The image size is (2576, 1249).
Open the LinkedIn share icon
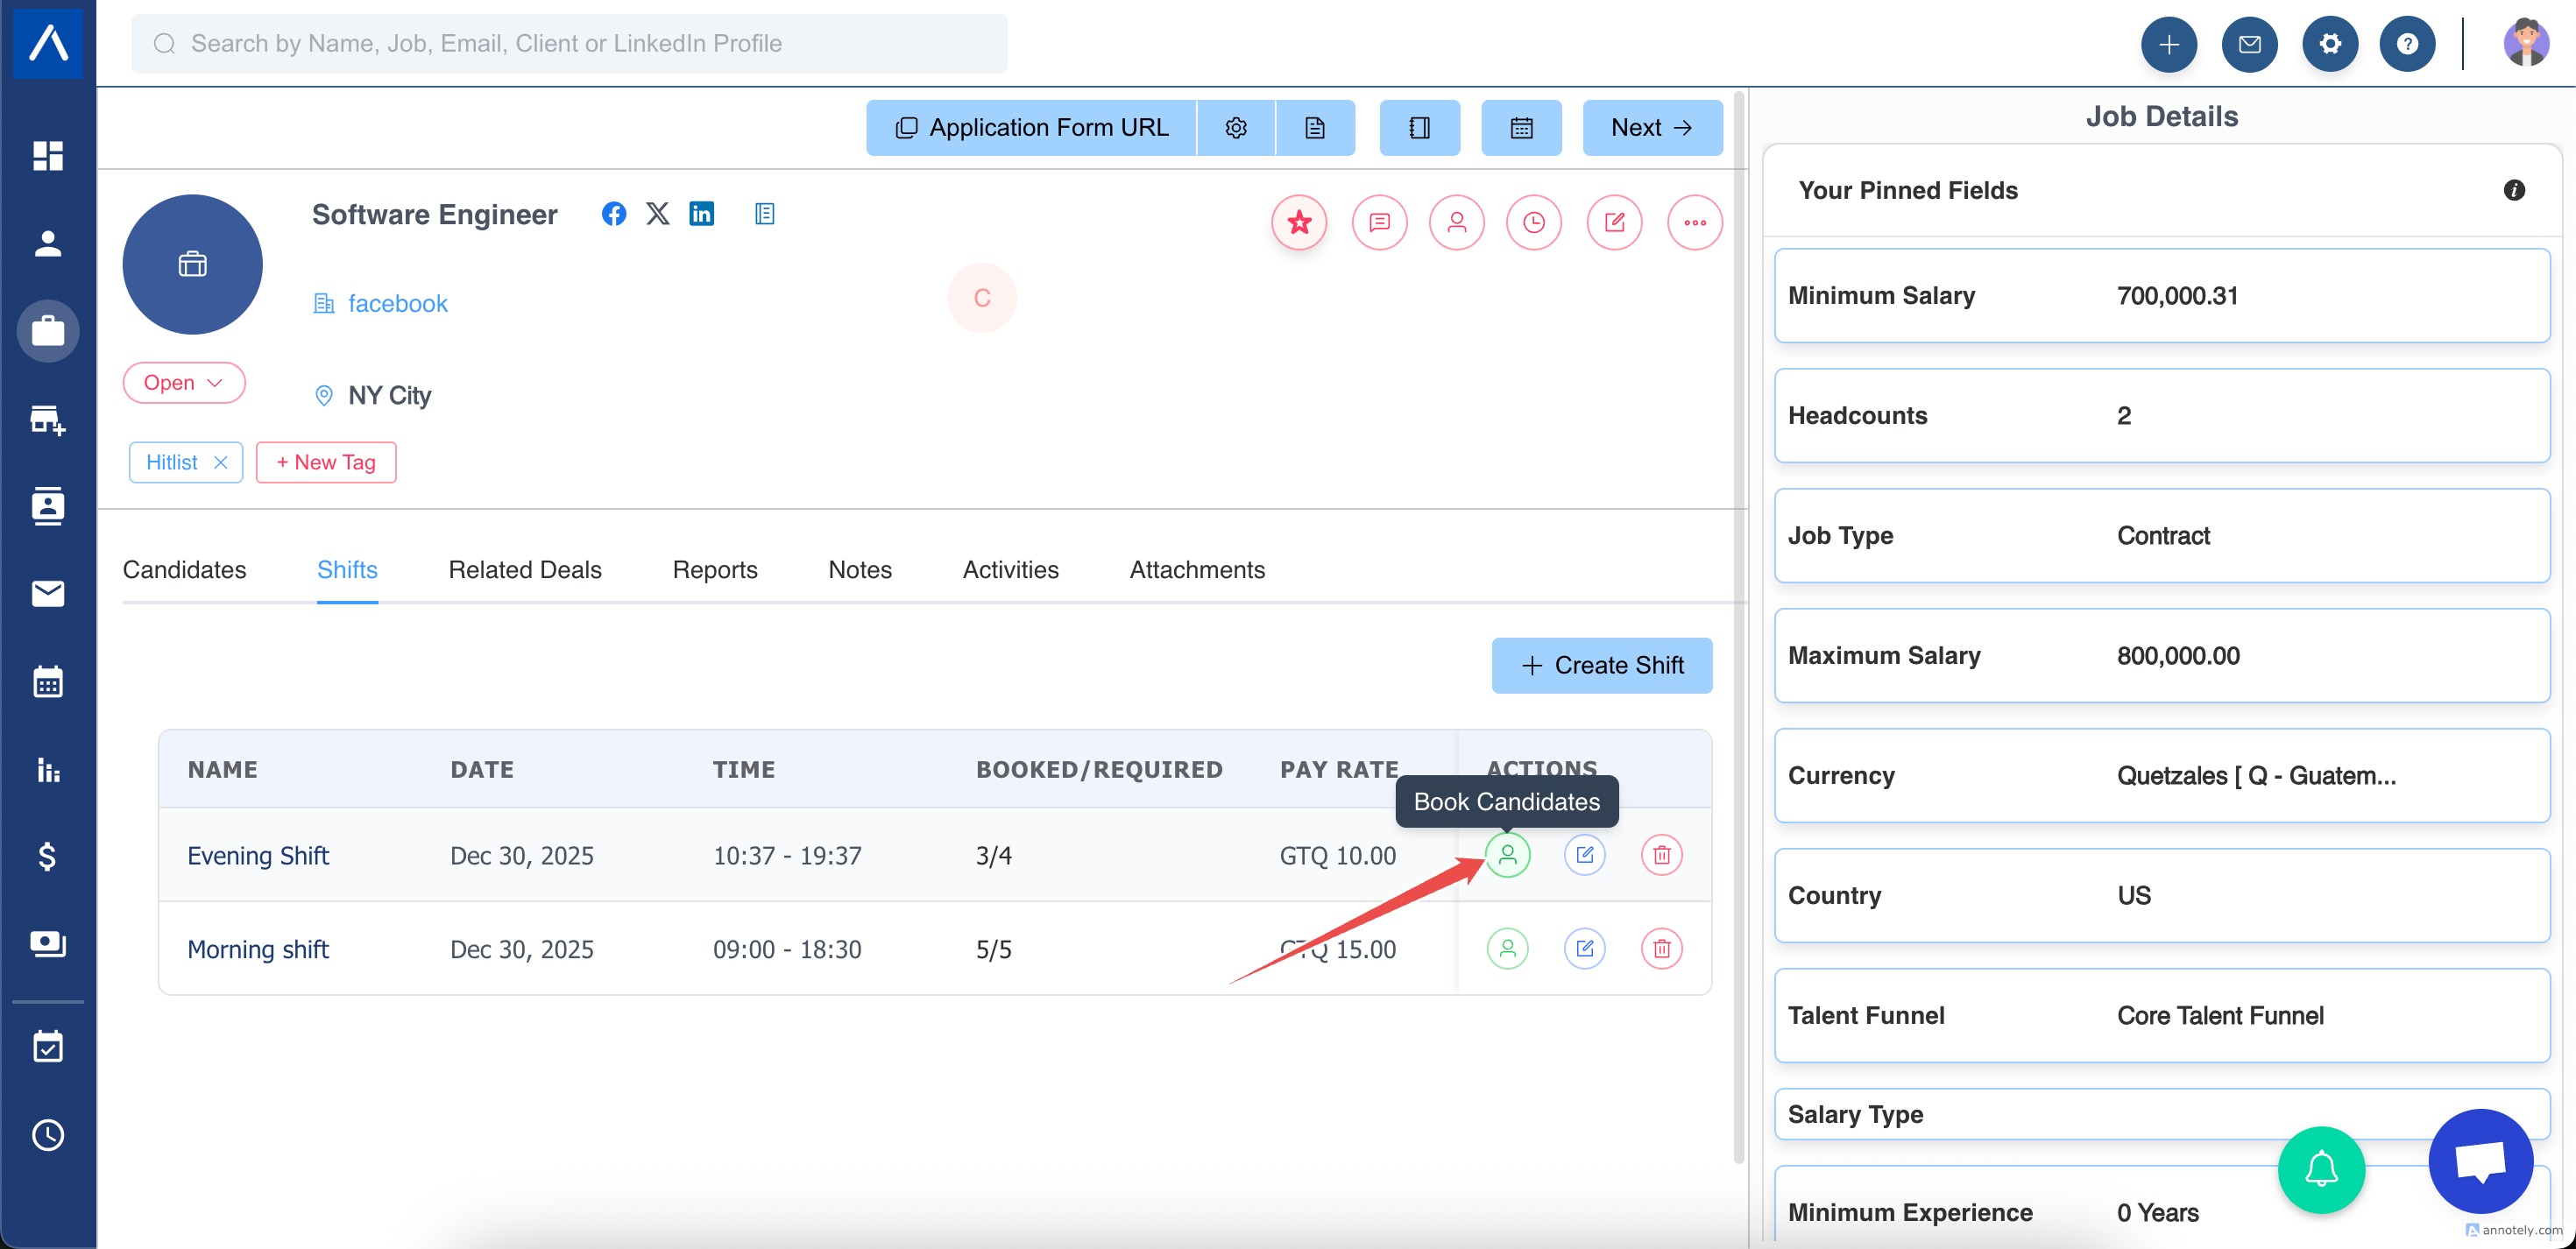pyautogui.click(x=701, y=213)
